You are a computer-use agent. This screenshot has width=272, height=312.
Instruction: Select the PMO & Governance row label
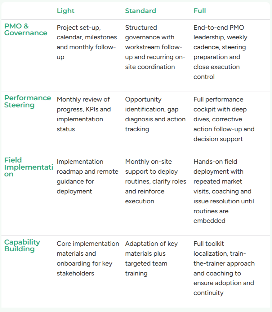tap(26, 30)
